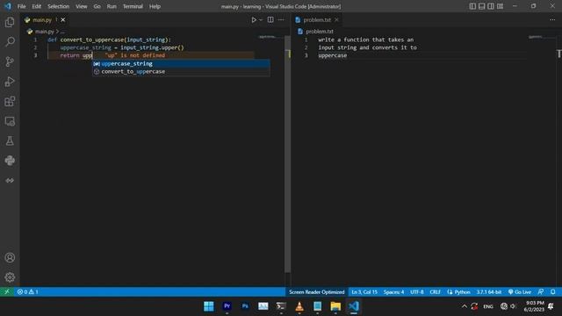The image size is (562, 316).
Task: Select Python interpreter 3.7.1 64-bit
Action: tap(489, 292)
